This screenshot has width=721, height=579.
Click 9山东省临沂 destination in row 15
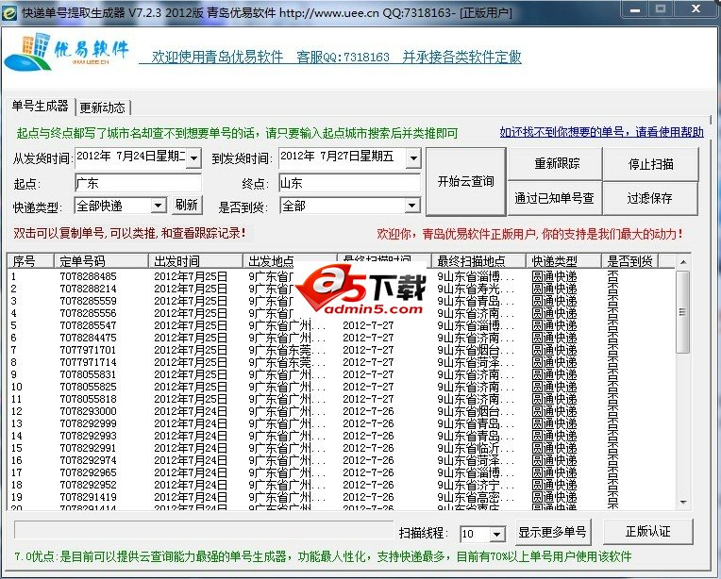[476, 448]
